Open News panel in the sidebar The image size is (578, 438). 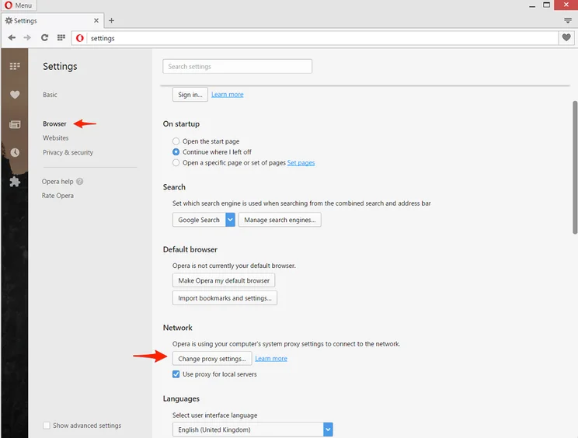15,124
